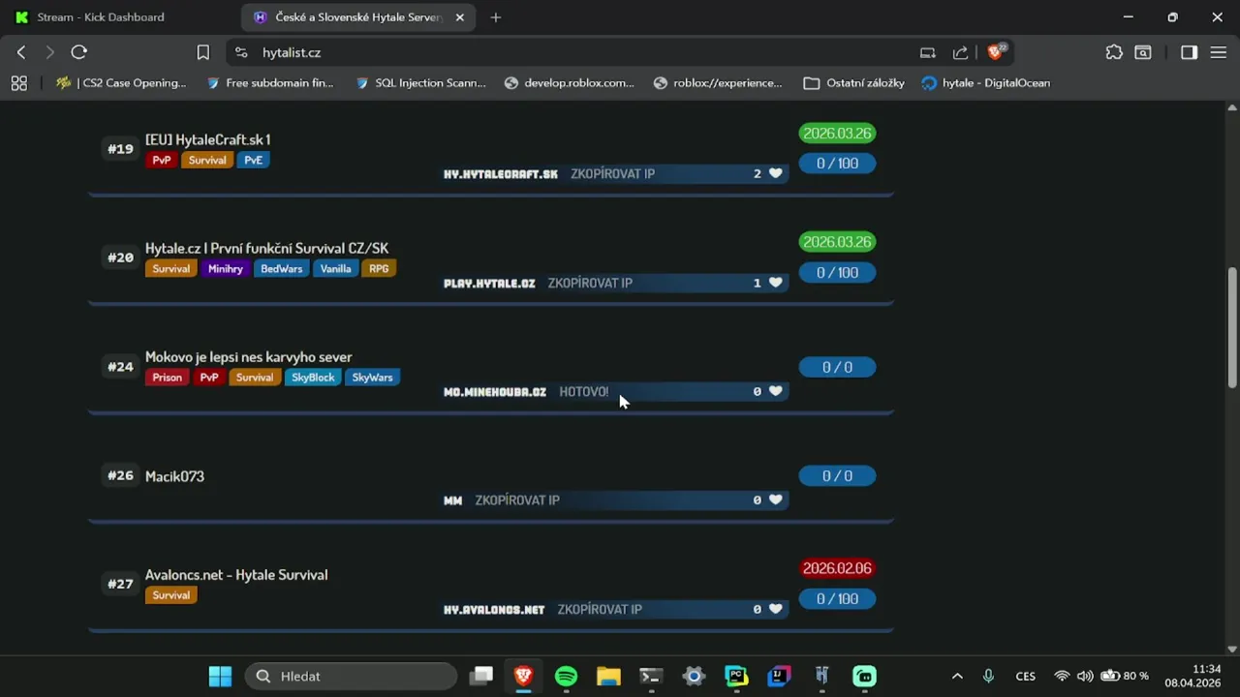1240x697 pixels.
Task: Click HOTOVO! on mc.minehouba.cz row
Action: tap(584, 391)
